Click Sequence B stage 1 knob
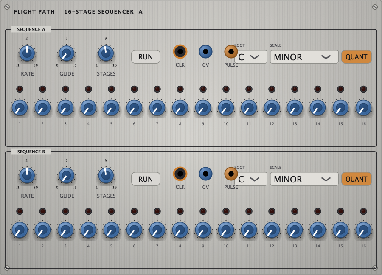The width and height of the screenshot is (382, 275). 20,230
